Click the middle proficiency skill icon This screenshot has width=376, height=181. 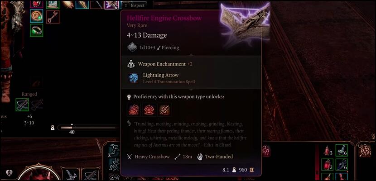[149, 110]
